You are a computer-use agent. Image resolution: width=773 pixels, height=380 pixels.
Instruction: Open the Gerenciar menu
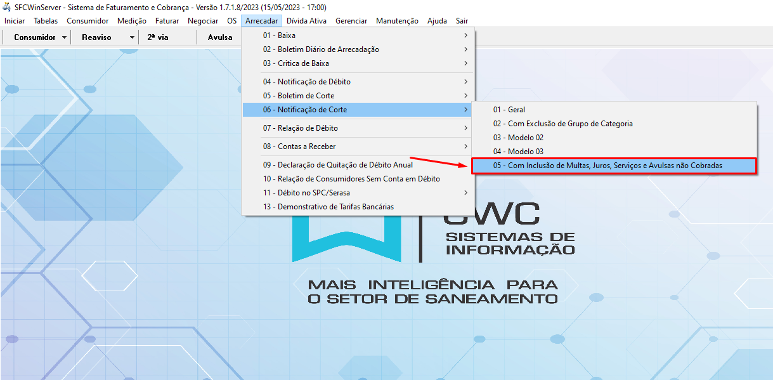coord(351,21)
